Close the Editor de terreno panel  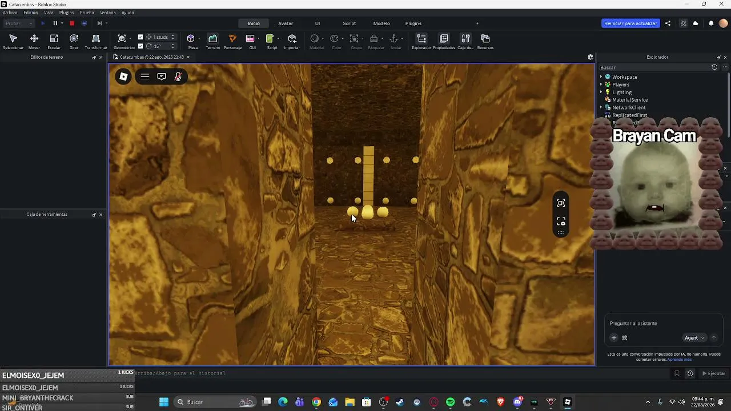[x=101, y=57]
